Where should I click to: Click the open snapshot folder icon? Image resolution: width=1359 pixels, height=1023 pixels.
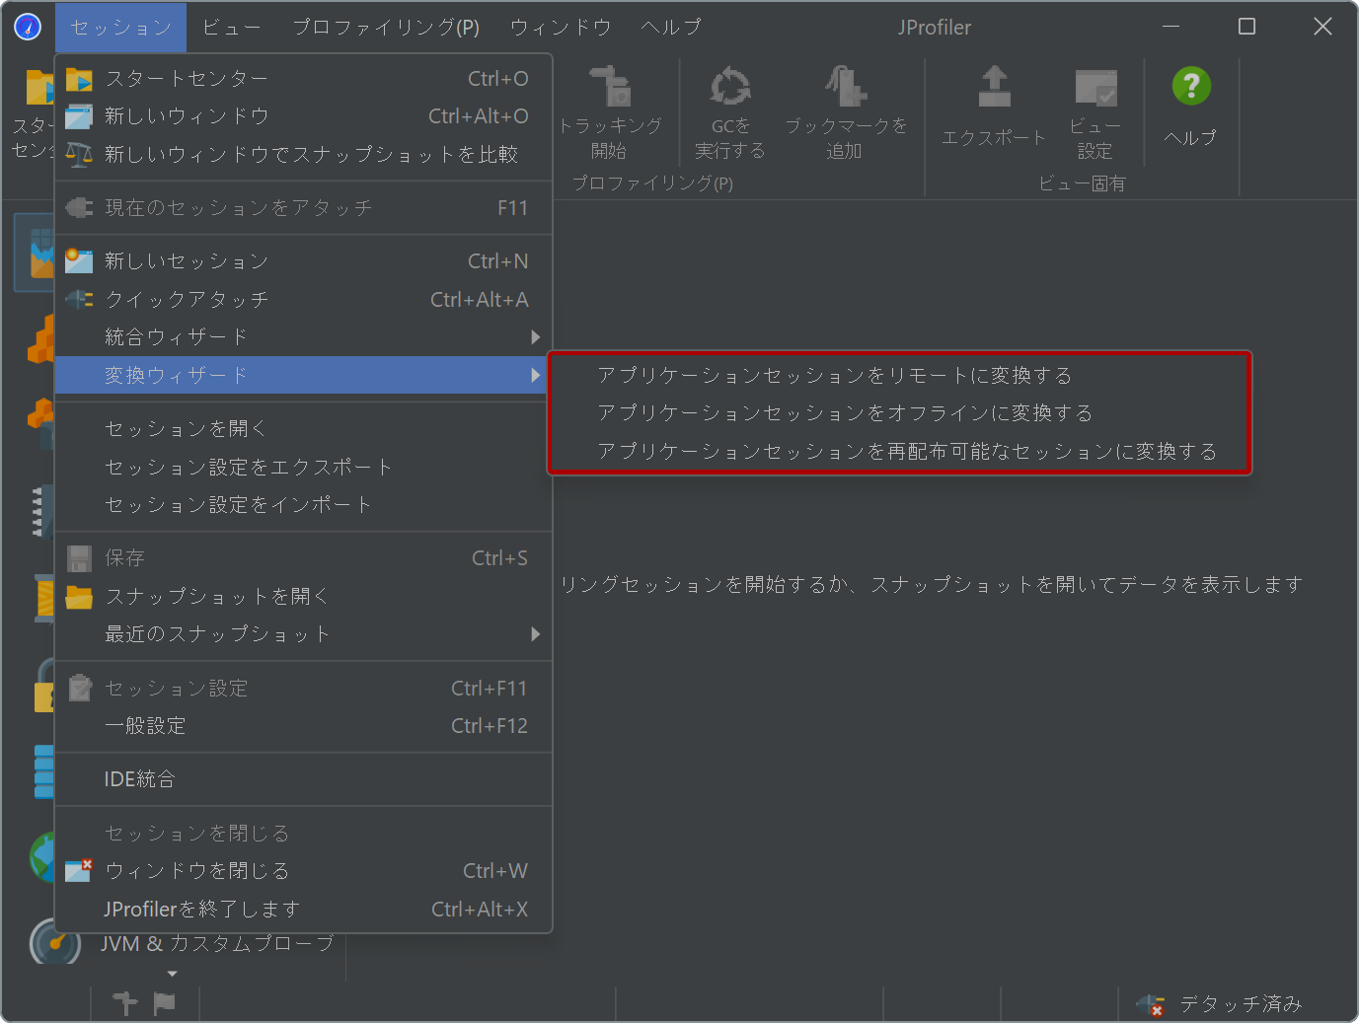coord(79,597)
